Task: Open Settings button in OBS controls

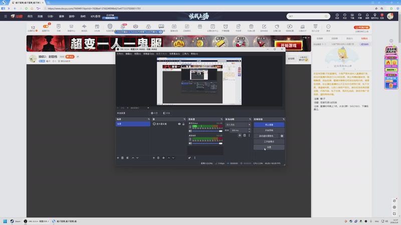Action: [269, 147]
